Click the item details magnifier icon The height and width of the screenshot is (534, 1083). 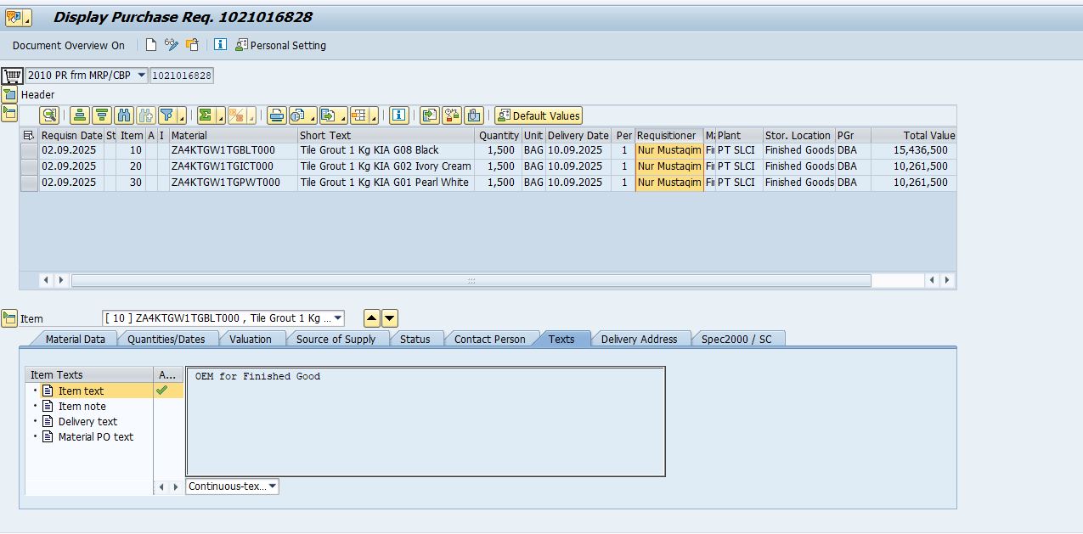49,115
